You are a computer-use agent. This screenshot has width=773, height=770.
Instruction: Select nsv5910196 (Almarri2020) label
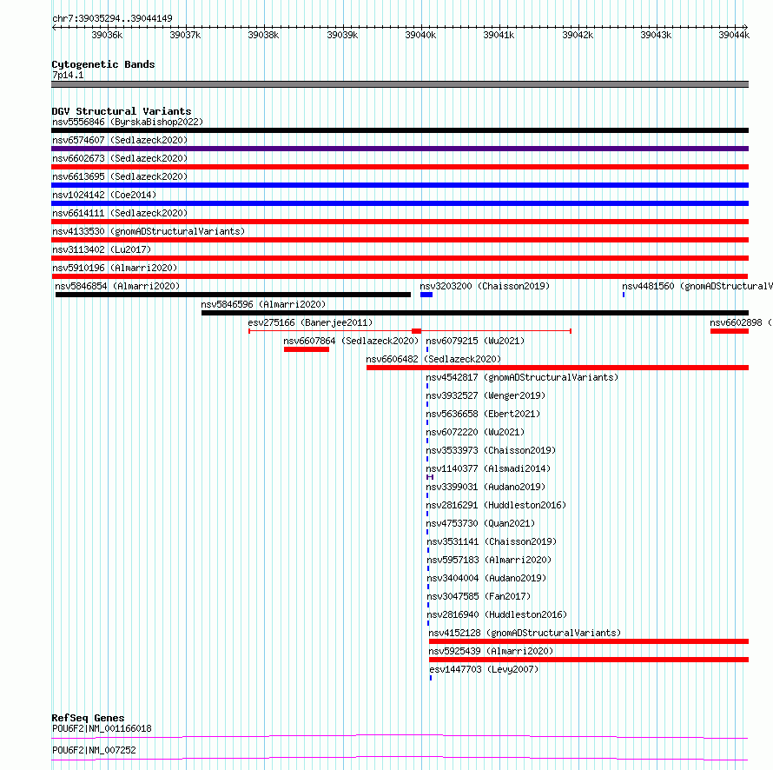point(115,268)
